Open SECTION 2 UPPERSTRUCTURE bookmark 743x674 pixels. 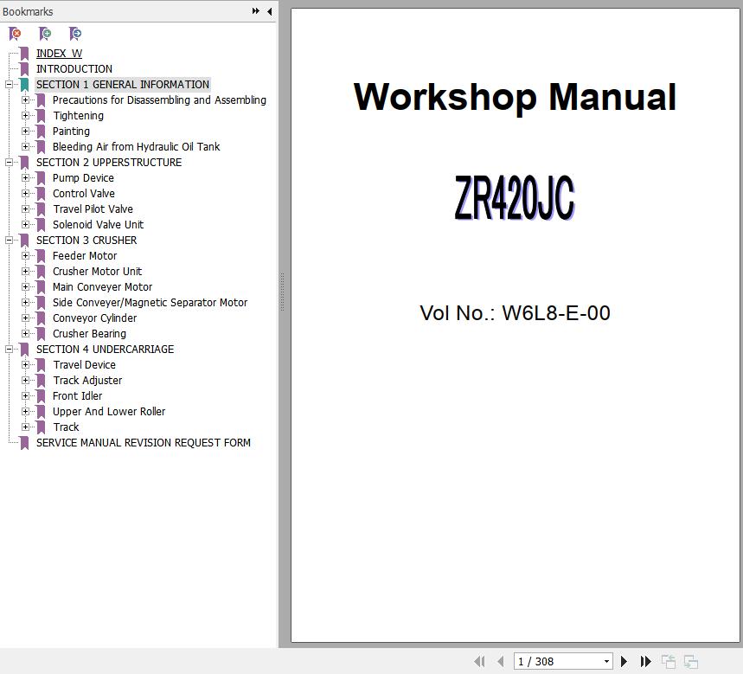(109, 163)
